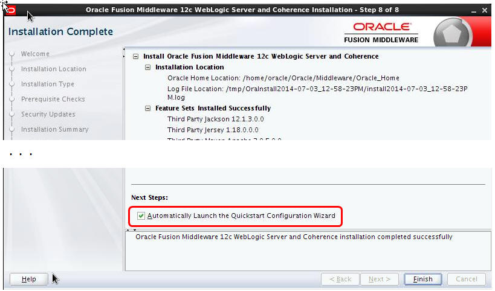495x291 pixels.
Task: Click the Next Steps label
Action: coord(150,197)
